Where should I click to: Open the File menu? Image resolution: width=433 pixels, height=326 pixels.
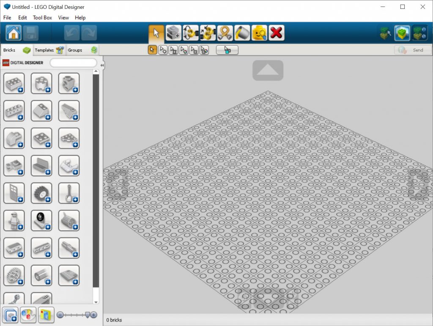point(7,18)
